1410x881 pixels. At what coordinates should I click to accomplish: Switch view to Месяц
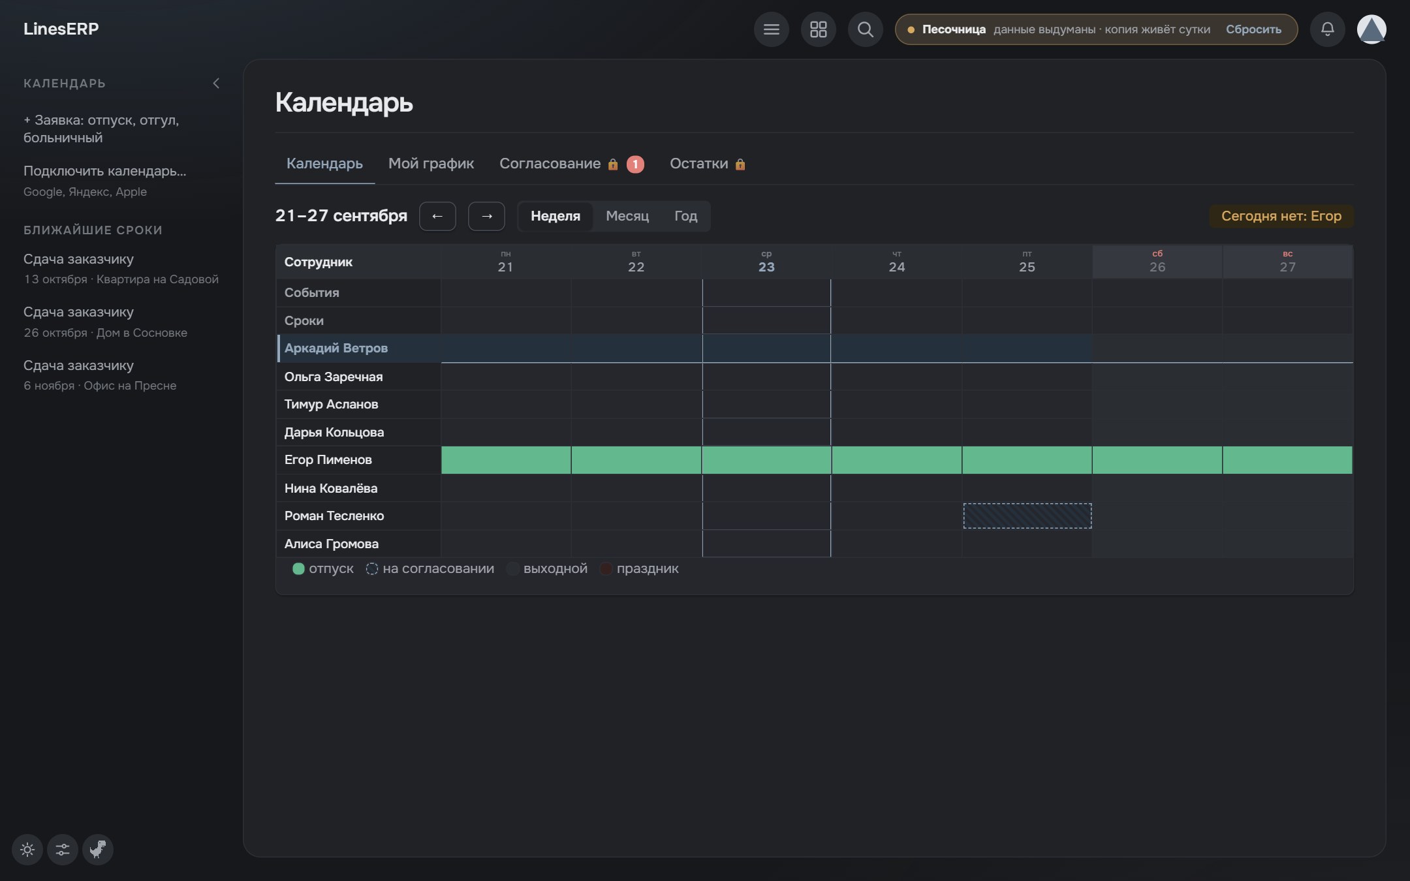pyautogui.click(x=627, y=216)
